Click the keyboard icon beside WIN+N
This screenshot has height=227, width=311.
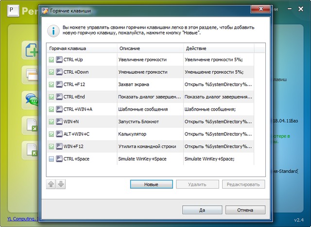click(x=59, y=122)
